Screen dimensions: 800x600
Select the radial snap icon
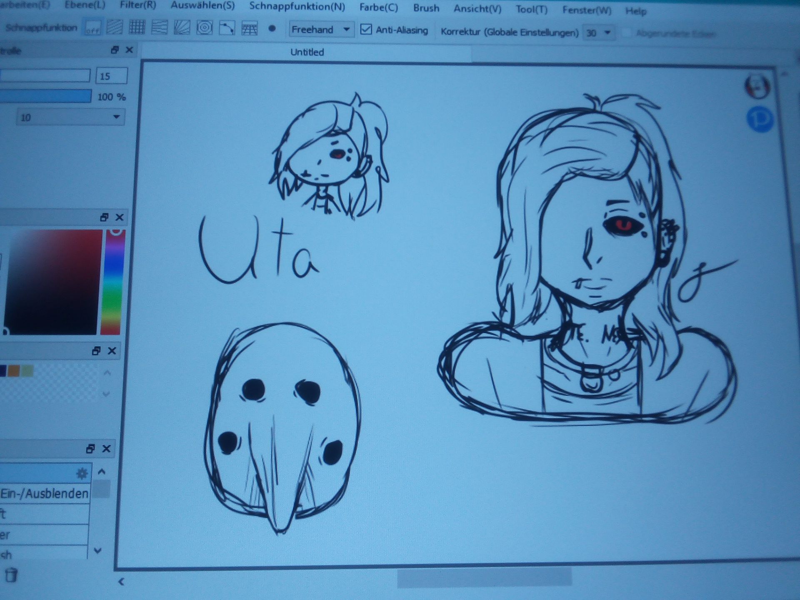pyautogui.click(x=182, y=28)
